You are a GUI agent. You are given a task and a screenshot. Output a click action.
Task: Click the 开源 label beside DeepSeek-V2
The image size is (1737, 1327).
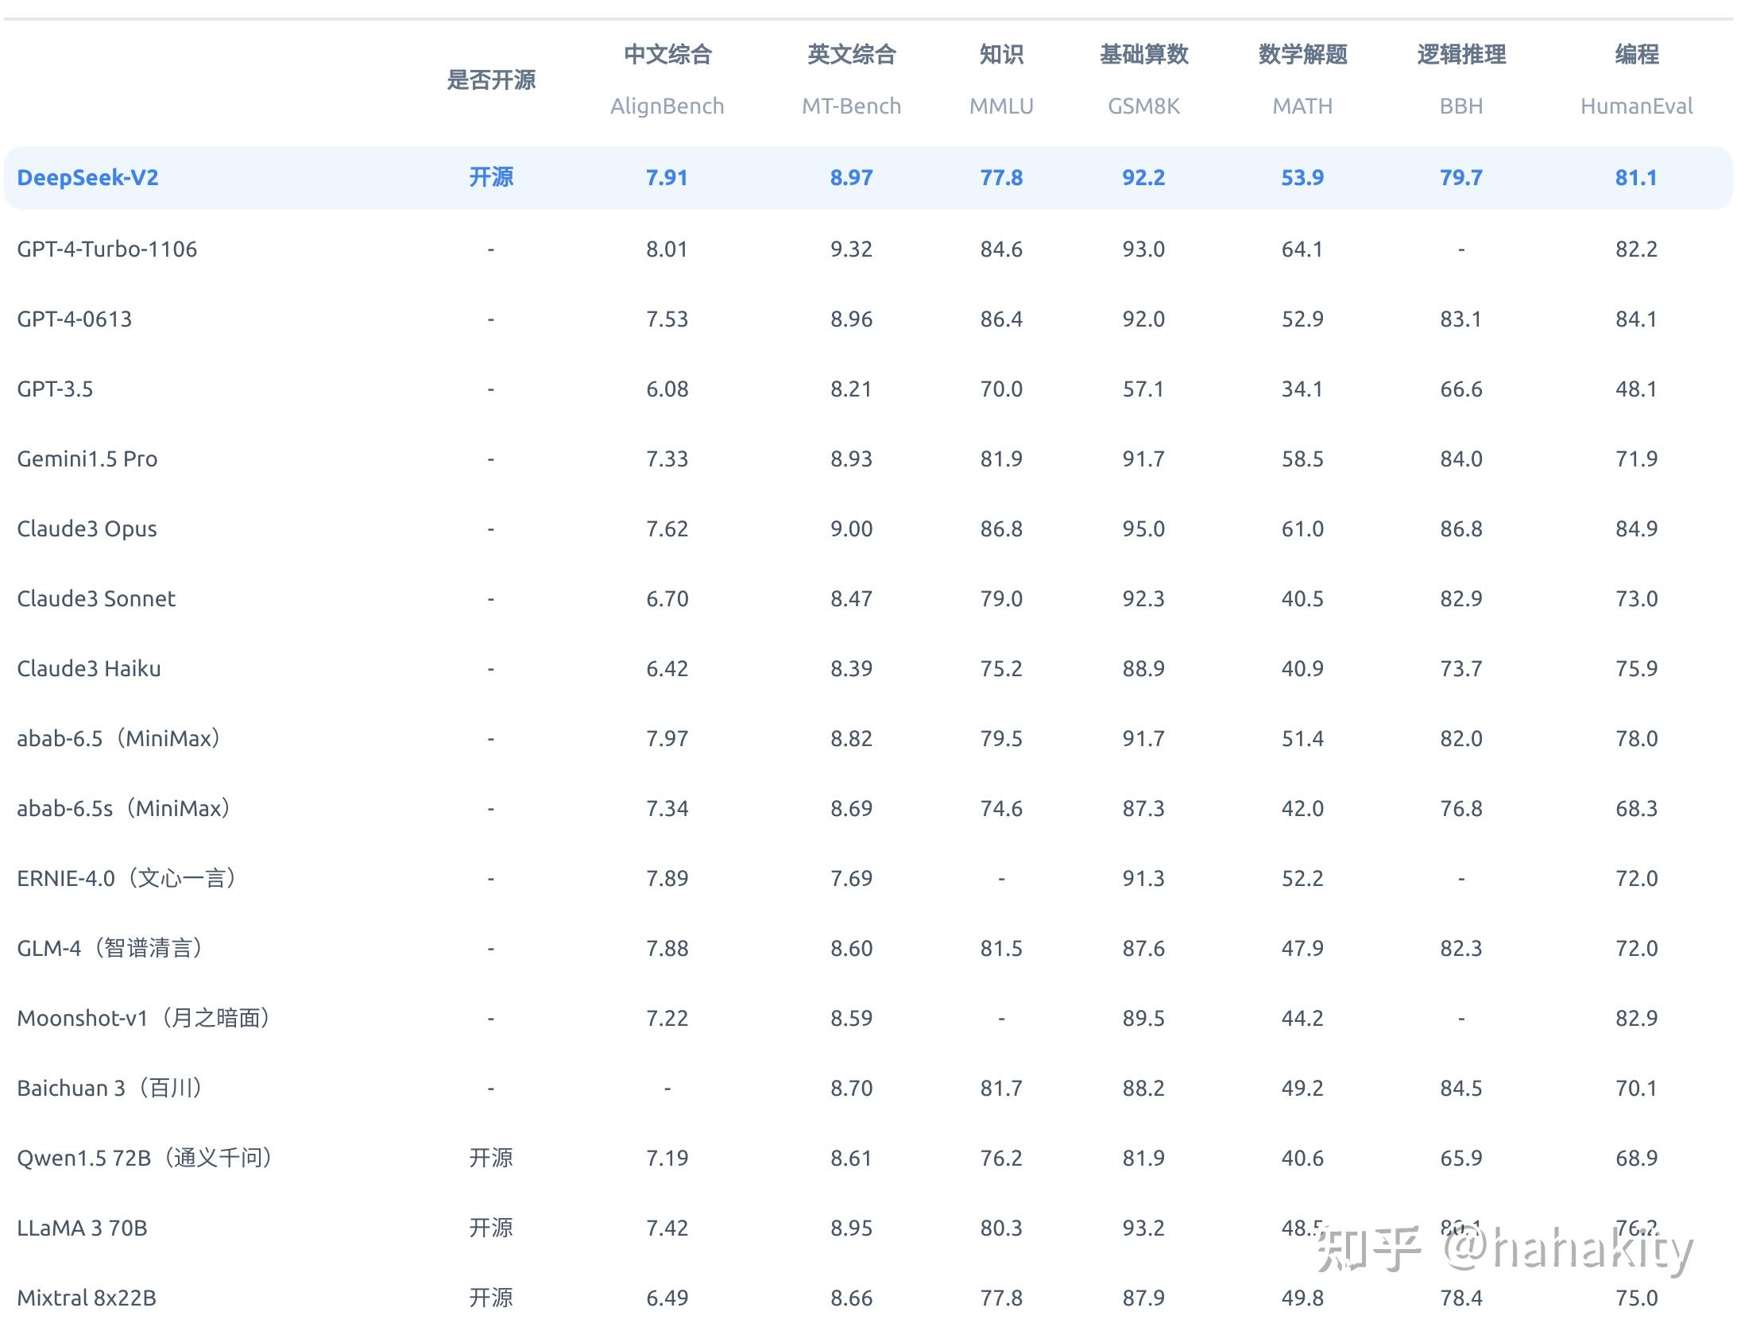tap(491, 178)
